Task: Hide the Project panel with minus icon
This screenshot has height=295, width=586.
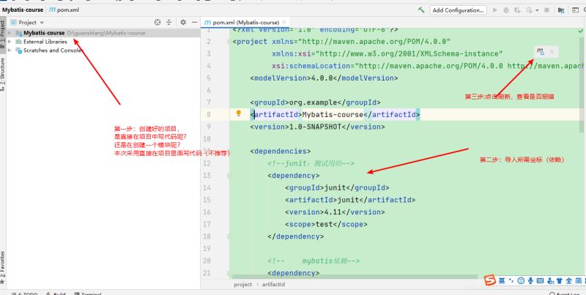Action: [x=194, y=23]
